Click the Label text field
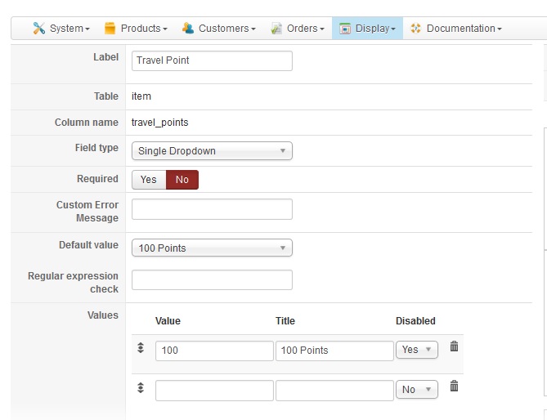The width and height of the screenshot is (547, 420). click(212, 60)
